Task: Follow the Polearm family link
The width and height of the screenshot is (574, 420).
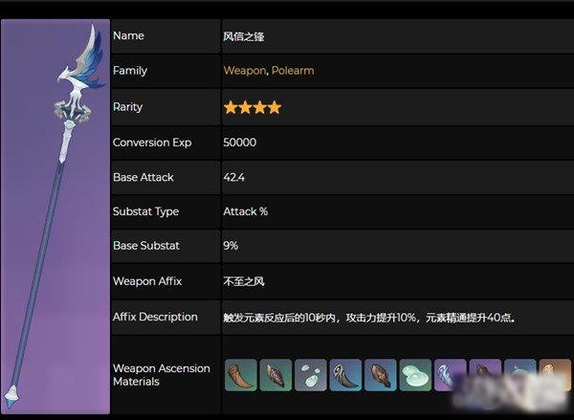Action: click(293, 70)
